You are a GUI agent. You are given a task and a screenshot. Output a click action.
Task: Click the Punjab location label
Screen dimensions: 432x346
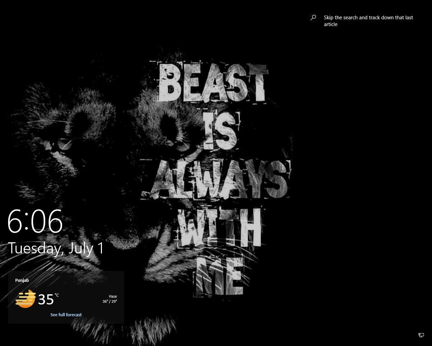tap(22, 280)
